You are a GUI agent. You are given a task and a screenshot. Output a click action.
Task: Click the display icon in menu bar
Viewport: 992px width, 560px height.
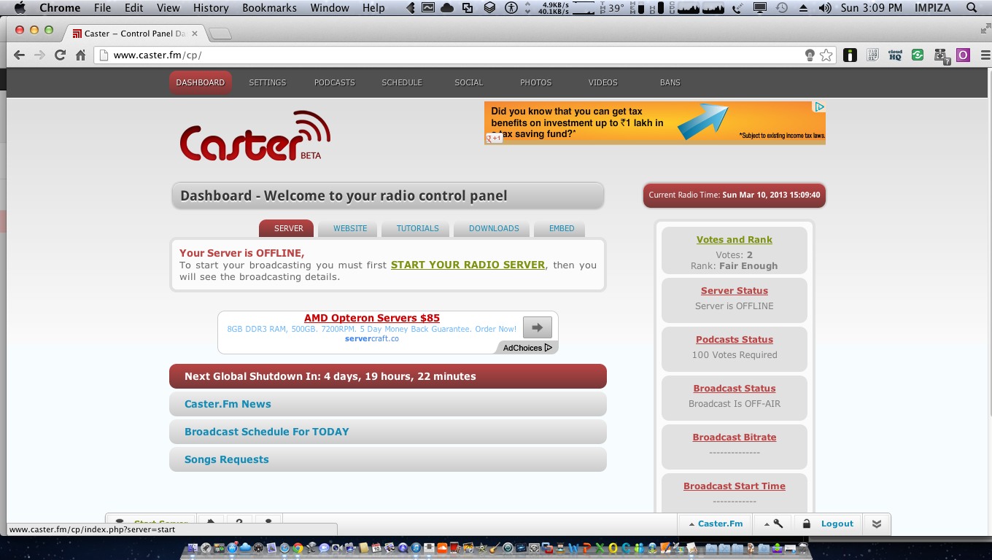click(760, 8)
